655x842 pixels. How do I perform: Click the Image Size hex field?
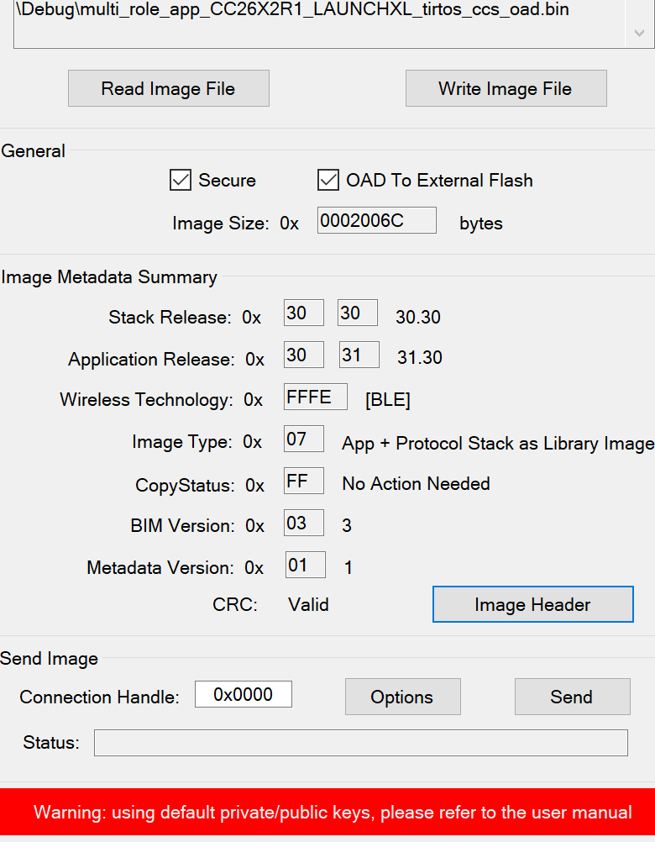376,220
